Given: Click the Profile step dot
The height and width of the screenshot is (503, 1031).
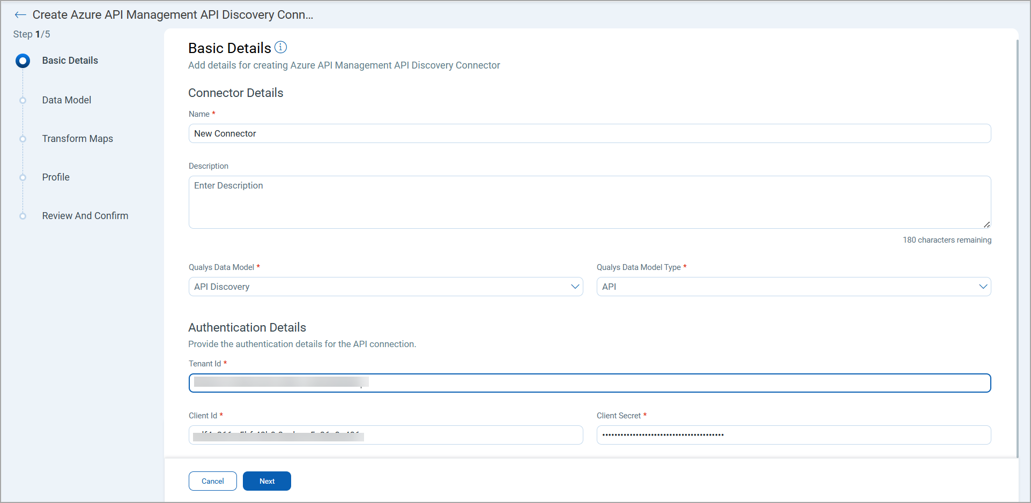Looking at the screenshot, I should pos(23,177).
